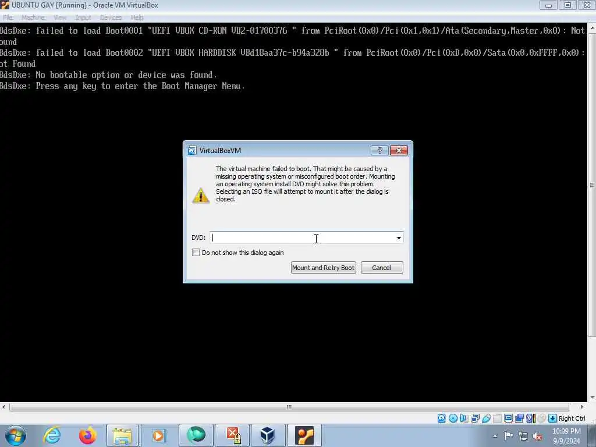
Task: Open the Help menu
Action: point(137,17)
